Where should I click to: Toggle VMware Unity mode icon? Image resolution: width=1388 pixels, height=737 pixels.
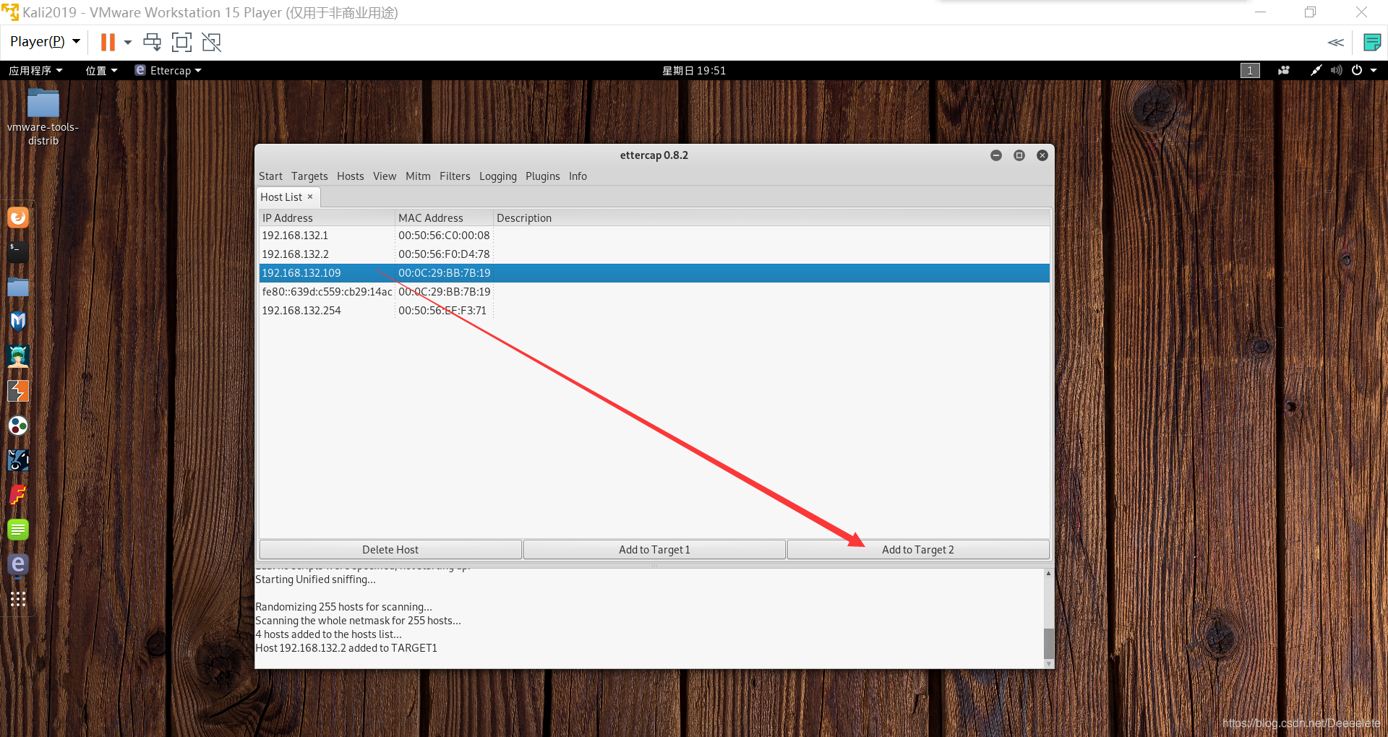pos(211,42)
